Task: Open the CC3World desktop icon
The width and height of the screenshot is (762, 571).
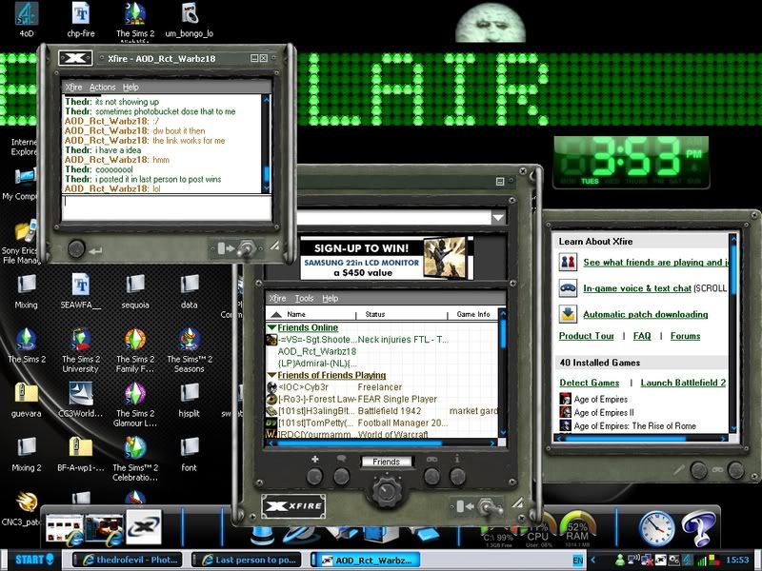Action: [x=81, y=400]
